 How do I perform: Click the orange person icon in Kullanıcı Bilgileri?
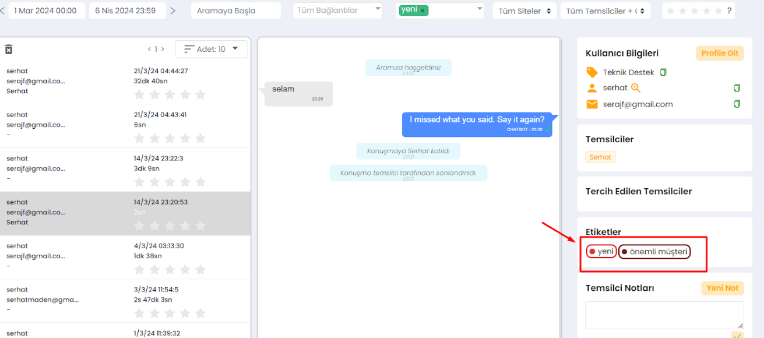[592, 88]
